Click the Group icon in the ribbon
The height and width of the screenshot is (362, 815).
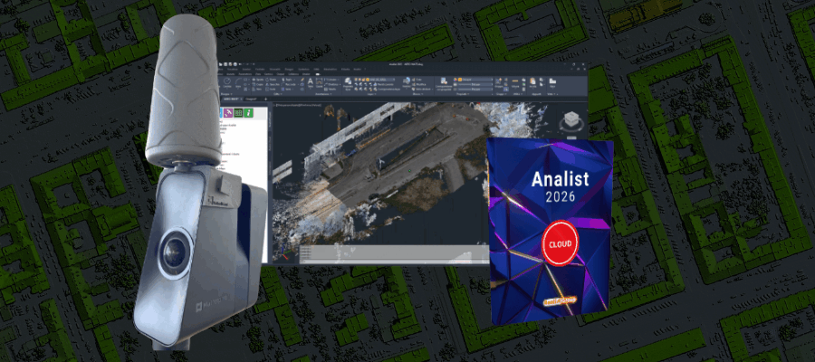click(x=498, y=81)
